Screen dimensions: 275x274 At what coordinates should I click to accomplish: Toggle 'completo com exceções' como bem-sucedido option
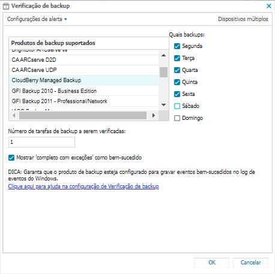coord(11,158)
